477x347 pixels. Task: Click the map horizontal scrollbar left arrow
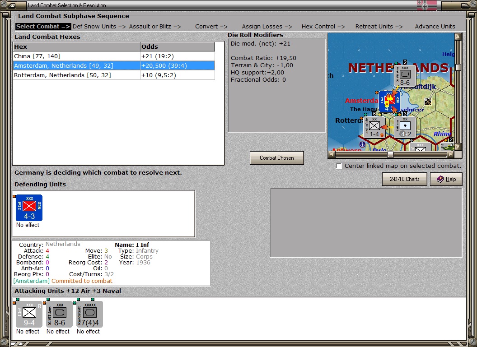(331, 154)
